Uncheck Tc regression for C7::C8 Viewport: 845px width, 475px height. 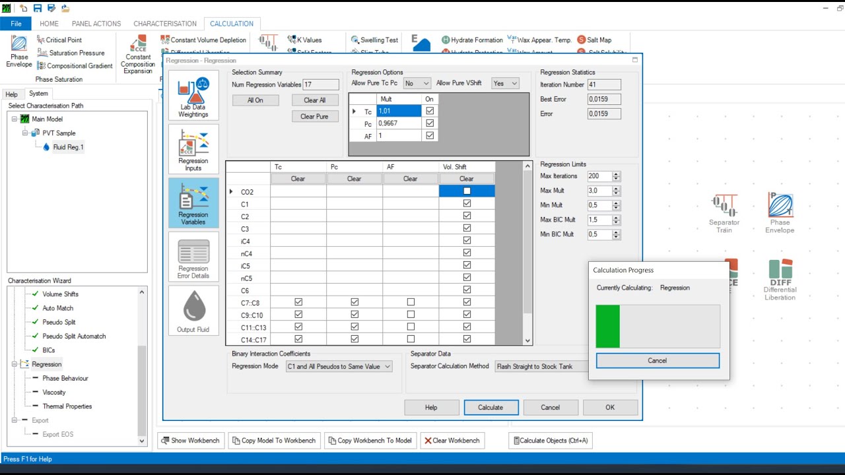point(298,302)
